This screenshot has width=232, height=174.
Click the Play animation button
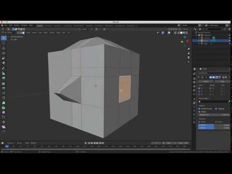click(x=97, y=143)
